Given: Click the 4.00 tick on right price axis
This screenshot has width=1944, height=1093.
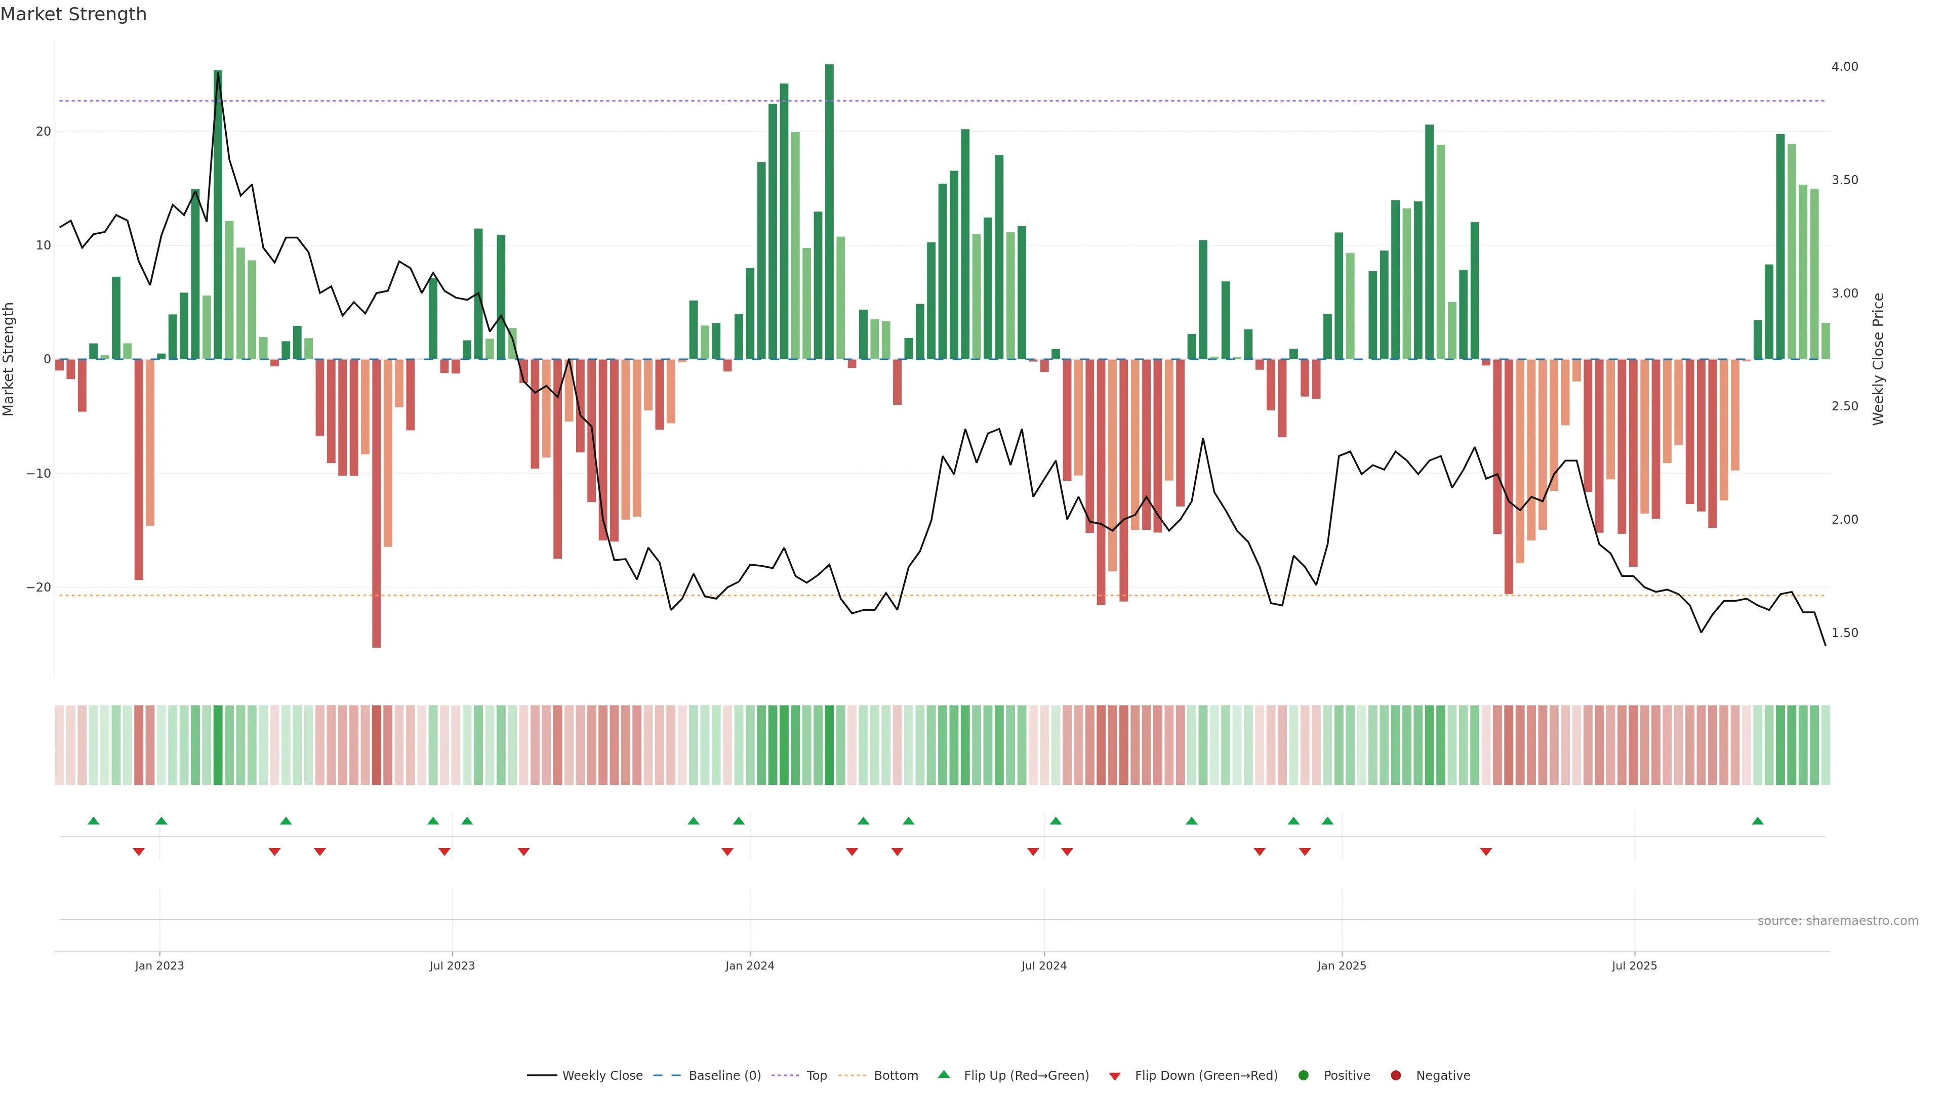Looking at the screenshot, I should click(x=1844, y=66).
